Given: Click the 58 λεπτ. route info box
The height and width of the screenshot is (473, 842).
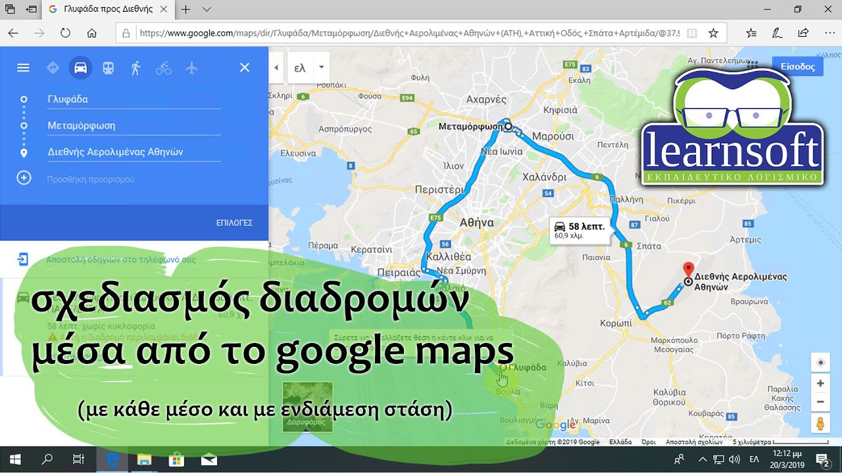Looking at the screenshot, I should (x=580, y=230).
